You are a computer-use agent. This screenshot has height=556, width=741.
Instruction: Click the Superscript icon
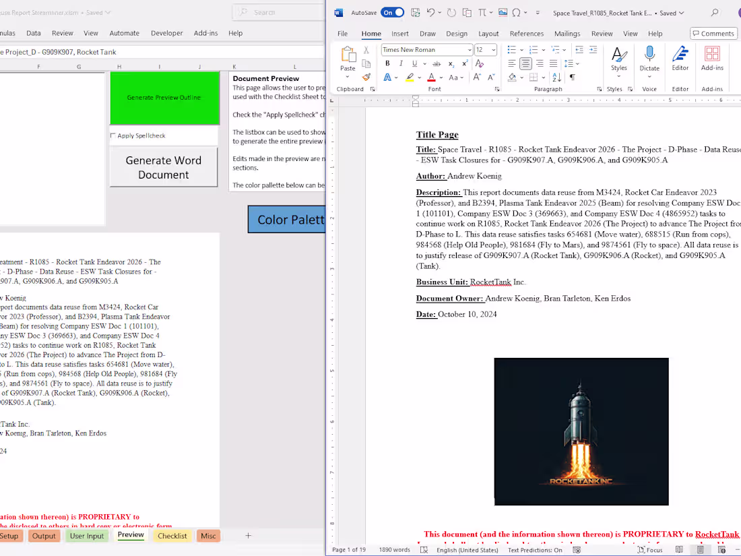pos(465,63)
